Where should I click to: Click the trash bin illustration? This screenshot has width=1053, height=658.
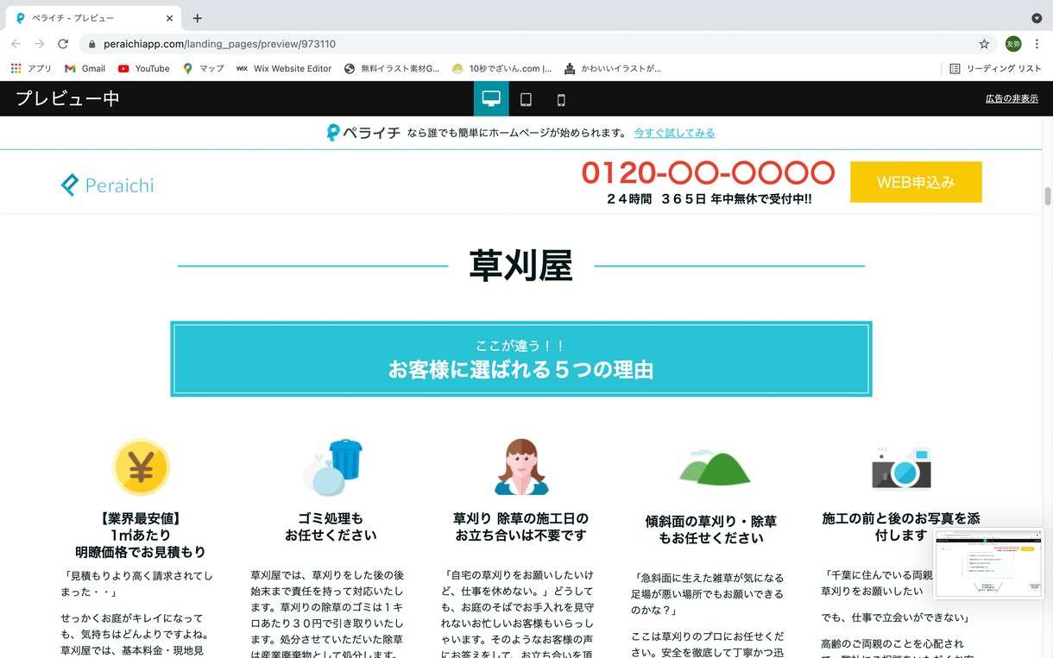coord(332,467)
